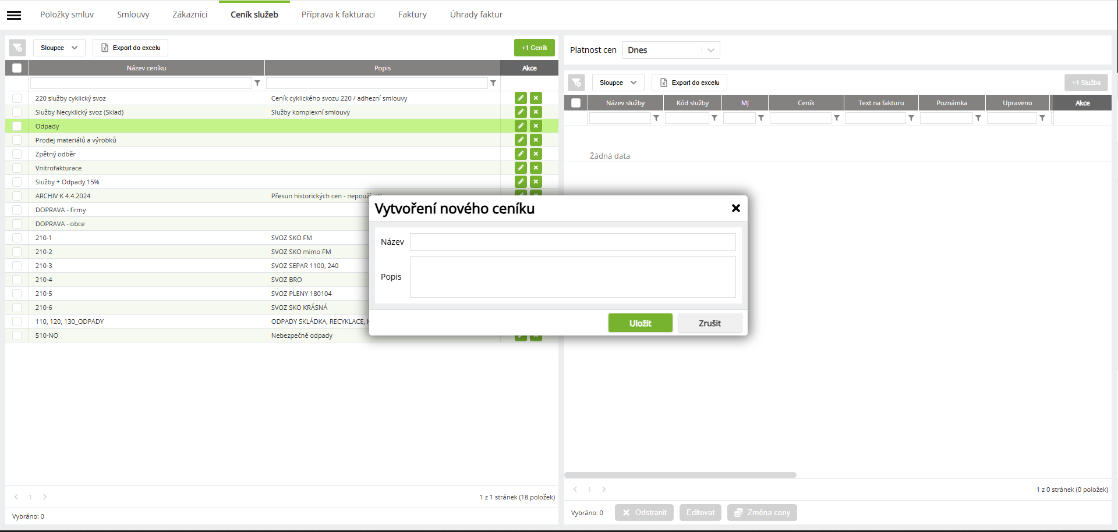Export price lists via 'Export do excelu' left
Viewport: 1118px width, 532px height.
(x=130, y=48)
